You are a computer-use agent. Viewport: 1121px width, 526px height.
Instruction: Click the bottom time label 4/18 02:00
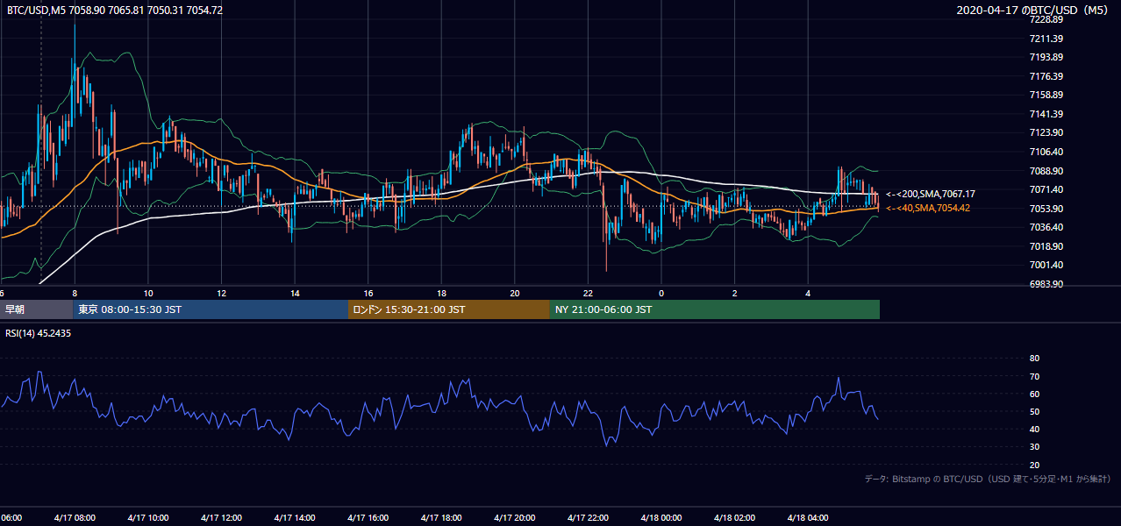point(734,518)
